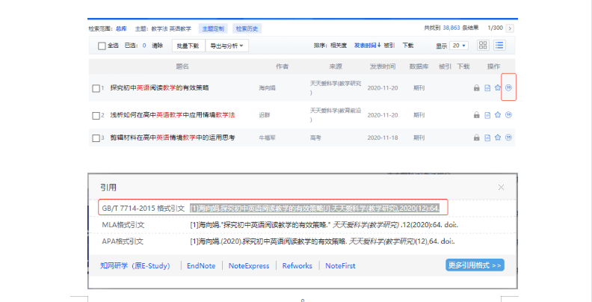Tick the 全选 select-all checkbox
The width and height of the screenshot is (592, 302).
pos(102,46)
